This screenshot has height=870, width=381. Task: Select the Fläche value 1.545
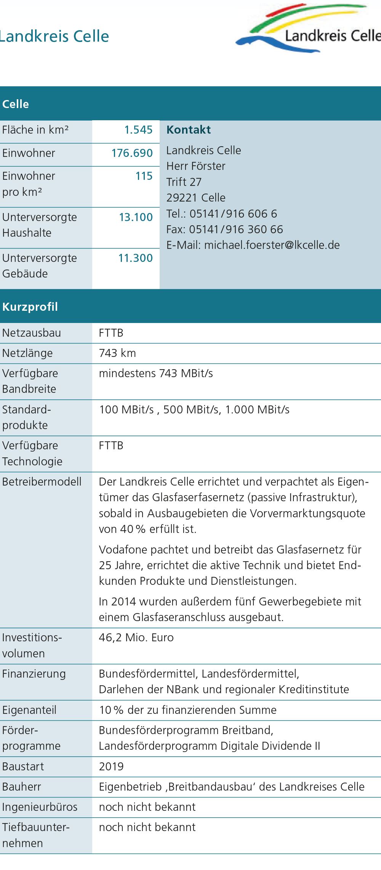point(138,130)
